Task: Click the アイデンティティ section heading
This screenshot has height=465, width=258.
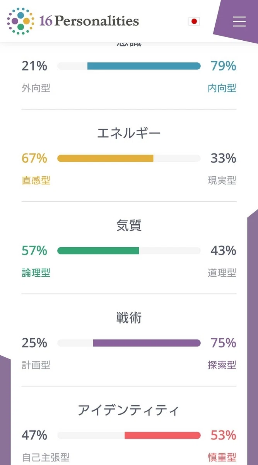Action: [x=129, y=410]
